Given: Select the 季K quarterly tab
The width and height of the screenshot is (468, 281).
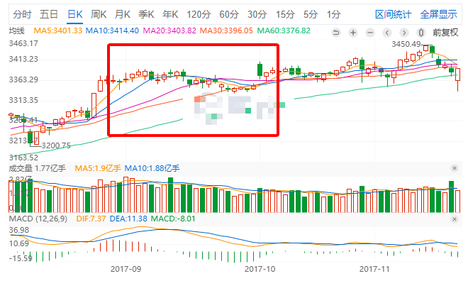Looking at the screenshot, I should [146, 14].
